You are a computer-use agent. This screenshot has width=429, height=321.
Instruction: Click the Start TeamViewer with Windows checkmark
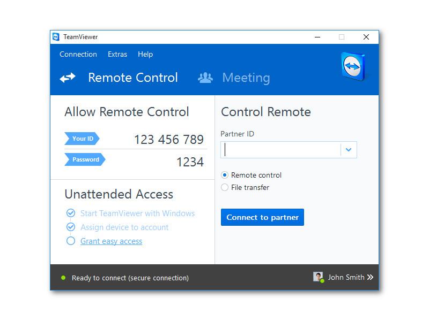(x=71, y=213)
